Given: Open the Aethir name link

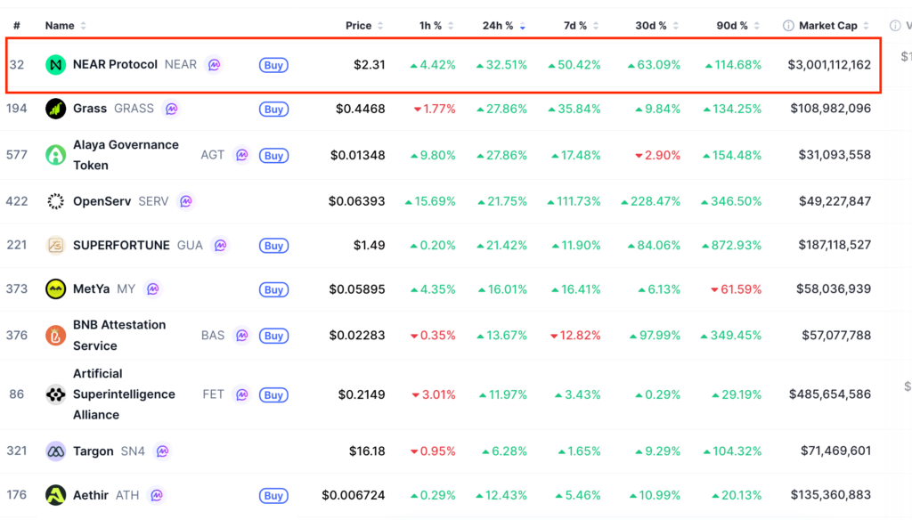Looking at the screenshot, I should (x=91, y=496).
